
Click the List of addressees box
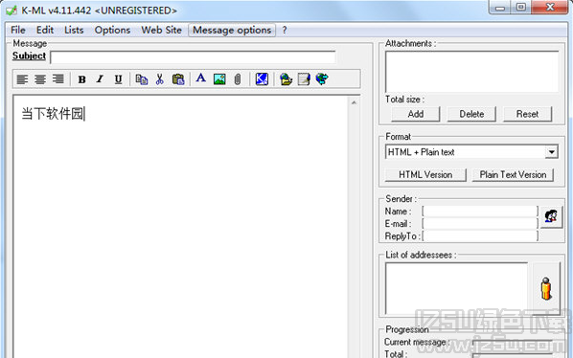[x=456, y=288]
